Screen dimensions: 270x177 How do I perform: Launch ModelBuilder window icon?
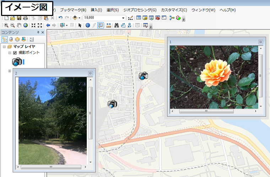click(x=172, y=18)
